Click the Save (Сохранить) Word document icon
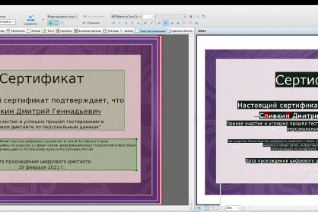The height and width of the screenshot is (212, 318). click(31, 18)
